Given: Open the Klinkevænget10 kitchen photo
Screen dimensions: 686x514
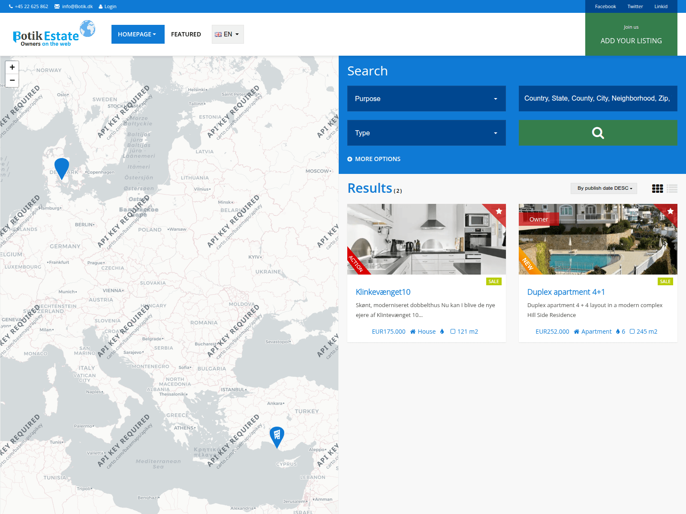Looking at the screenshot, I should tap(427, 239).
